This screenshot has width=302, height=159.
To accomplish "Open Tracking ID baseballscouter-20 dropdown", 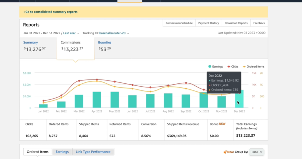I will 112,33.
